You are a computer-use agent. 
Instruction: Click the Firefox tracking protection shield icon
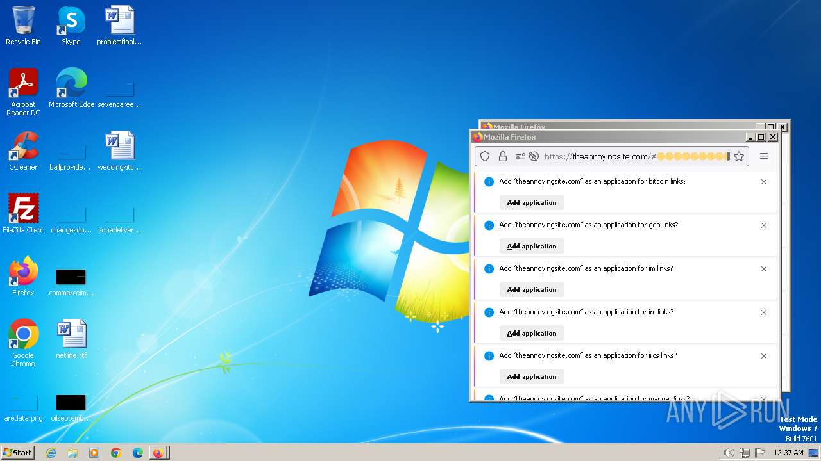(485, 156)
